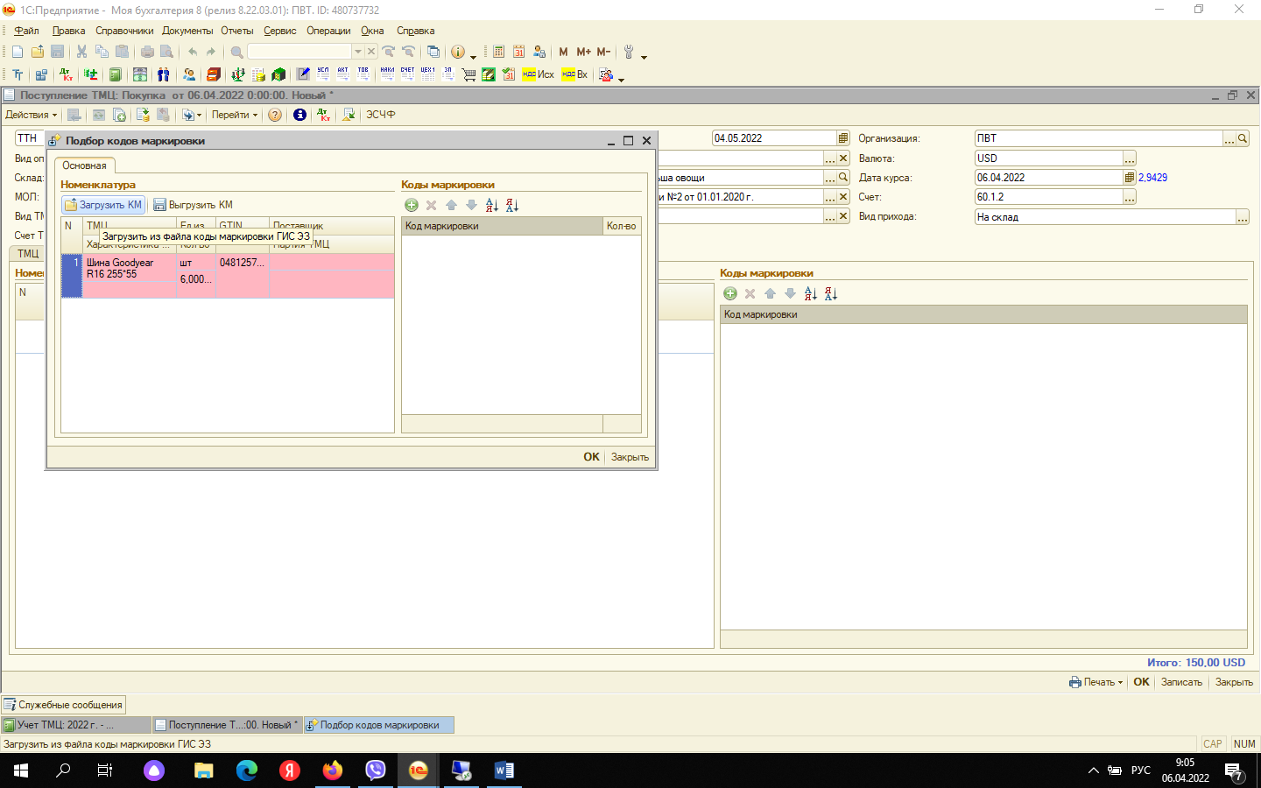Screen dimensions: 1261x788
Task: Click the Валюта field containing USD
Action: (1048, 158)
